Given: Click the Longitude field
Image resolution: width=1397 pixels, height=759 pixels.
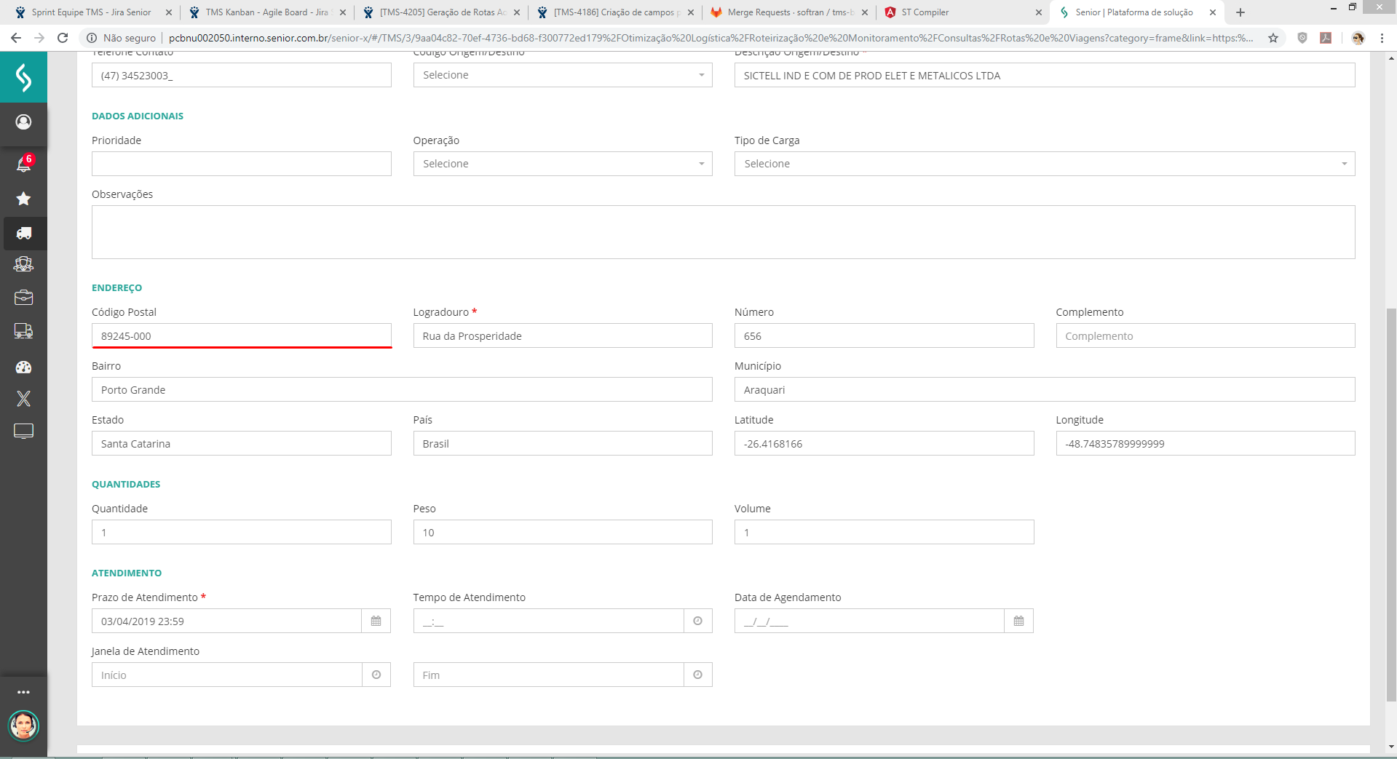Looking at the screenshot, I should [1206, 443].
